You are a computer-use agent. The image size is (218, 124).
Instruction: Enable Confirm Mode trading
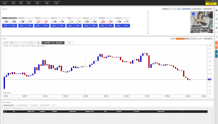(186, 9)
